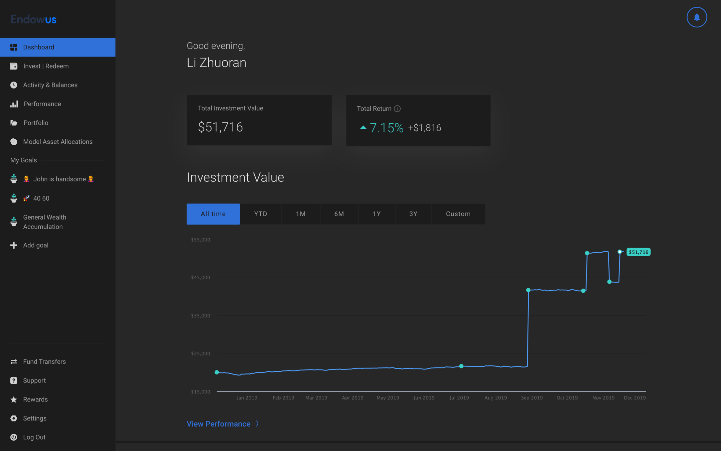Open Invest | Redeem menu item
The height and width of the screenshot is (451, 721).
(x=46, y=66)
